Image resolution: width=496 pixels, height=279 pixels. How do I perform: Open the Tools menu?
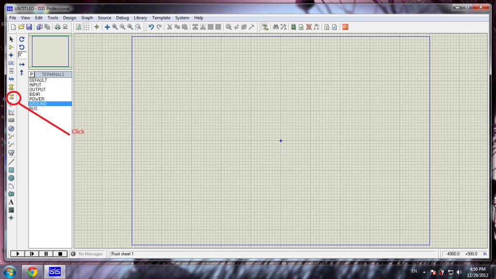click(52, 18)
